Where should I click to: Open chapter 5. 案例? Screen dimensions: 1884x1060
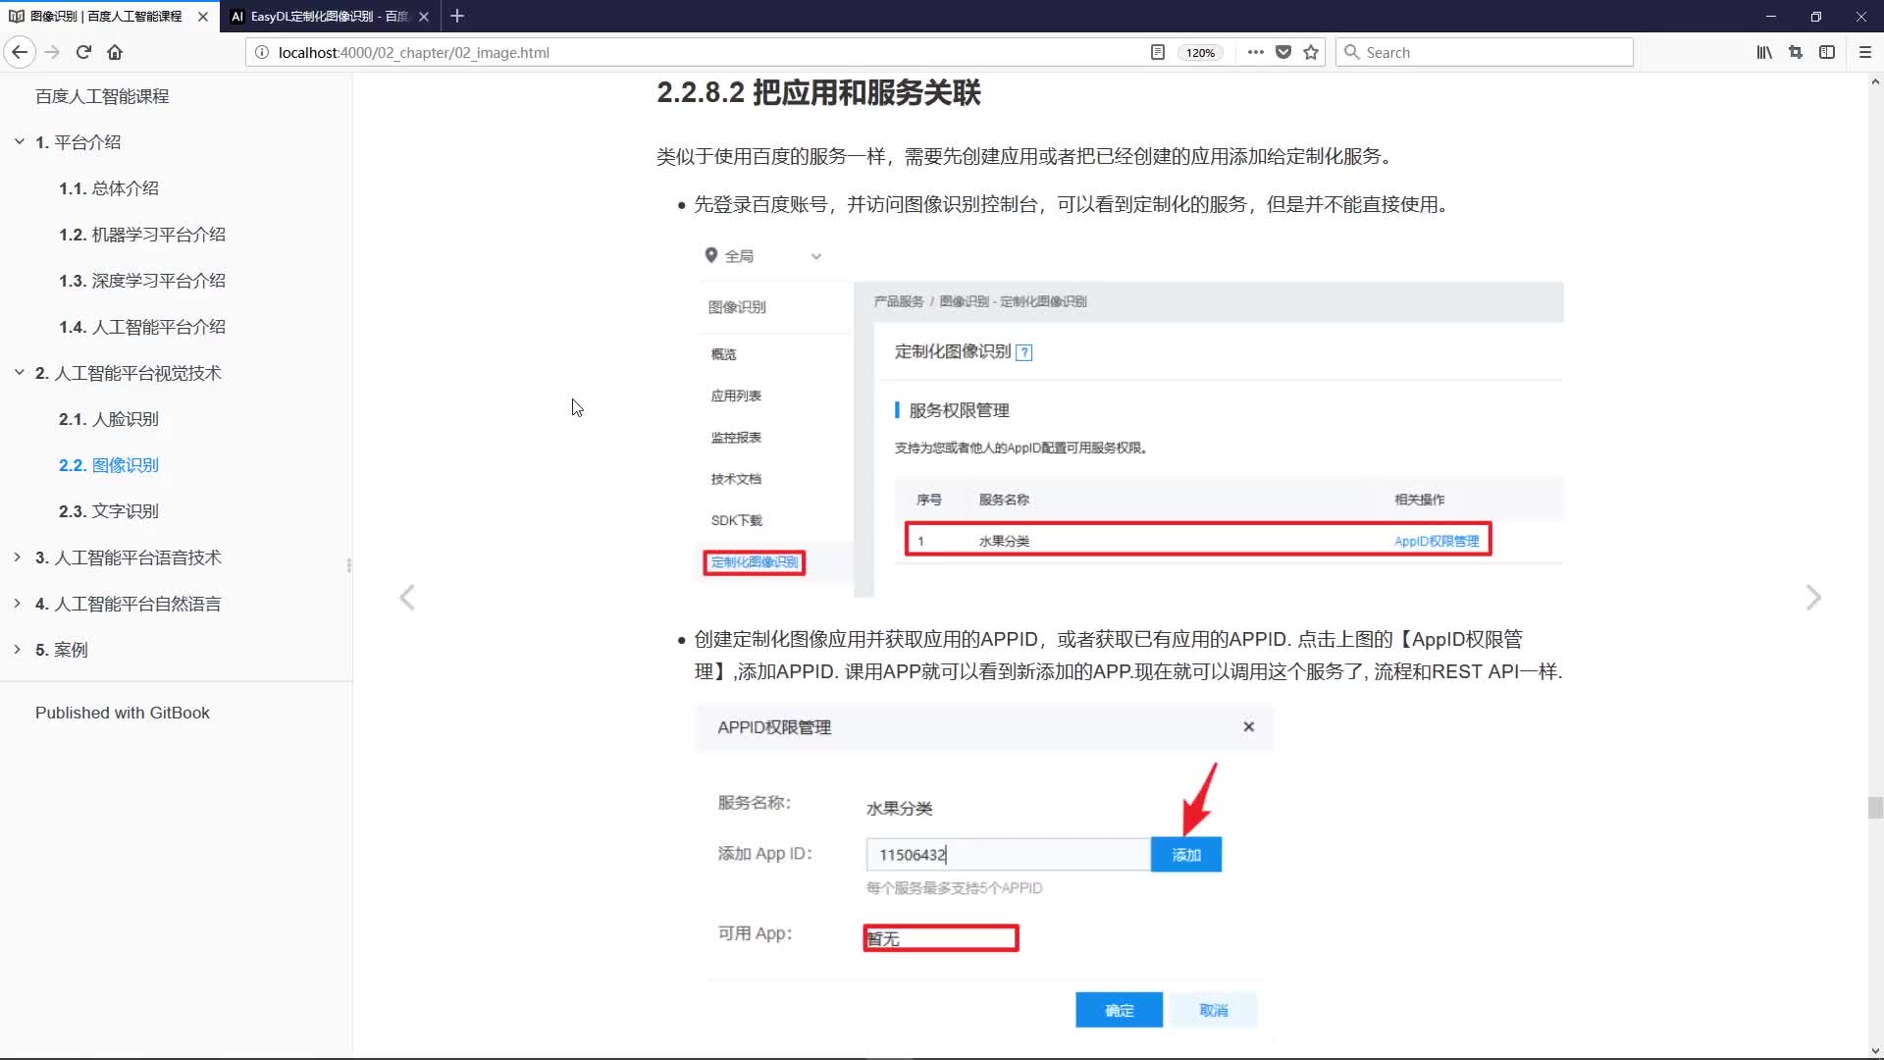pyautogui.click(x=62, y=650)
